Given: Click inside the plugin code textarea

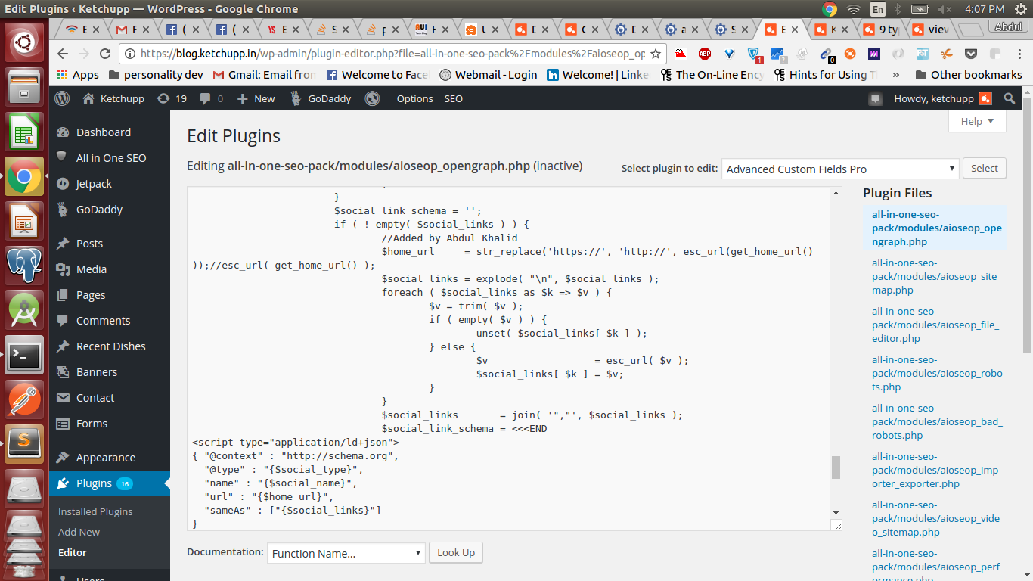Looking at the screenshot, I should (508, 357).
